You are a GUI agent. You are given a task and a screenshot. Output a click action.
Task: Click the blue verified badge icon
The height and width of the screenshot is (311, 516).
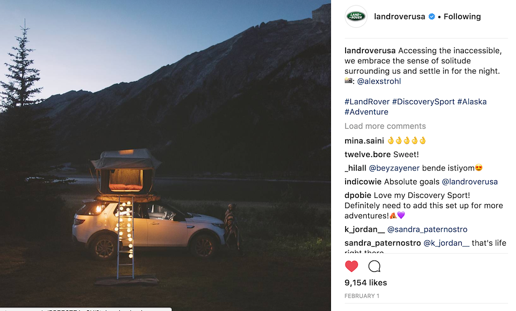point(431,17)
